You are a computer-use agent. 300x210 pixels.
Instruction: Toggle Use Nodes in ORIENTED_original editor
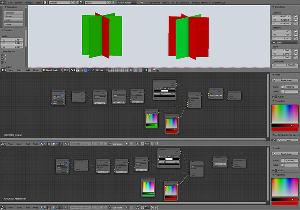(x=110, y=144)
